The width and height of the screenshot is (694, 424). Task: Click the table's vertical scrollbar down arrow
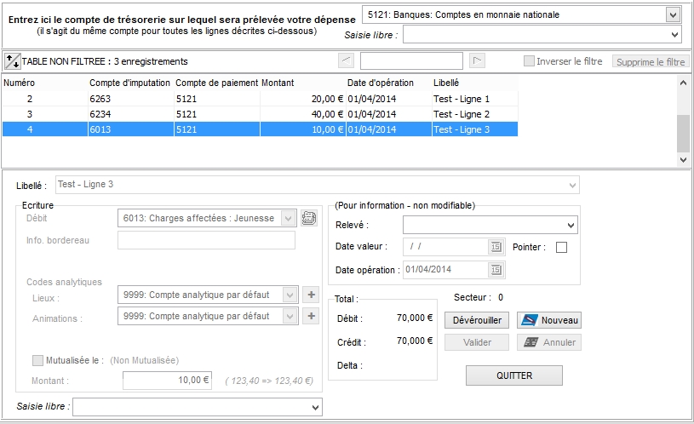(x=682, y=159)
